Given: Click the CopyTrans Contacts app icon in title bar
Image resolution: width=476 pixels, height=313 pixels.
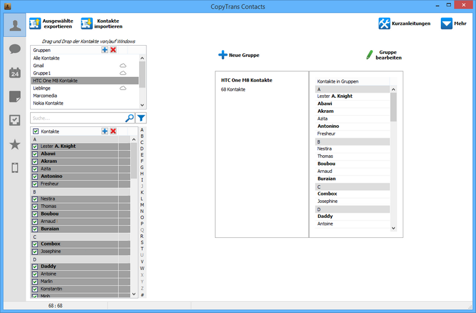Looking at the screenshot, I should click(x=8, y=6).
